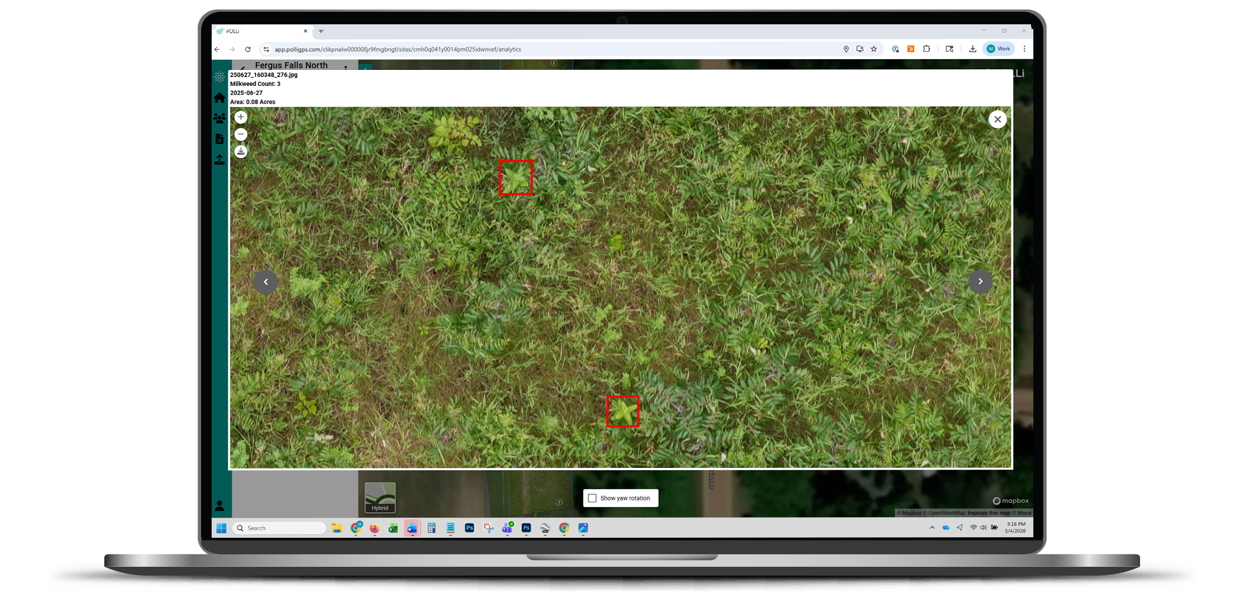Open the taskbar clock and date
This screenshot has width=1245, height=597.
click(1016, 528)
